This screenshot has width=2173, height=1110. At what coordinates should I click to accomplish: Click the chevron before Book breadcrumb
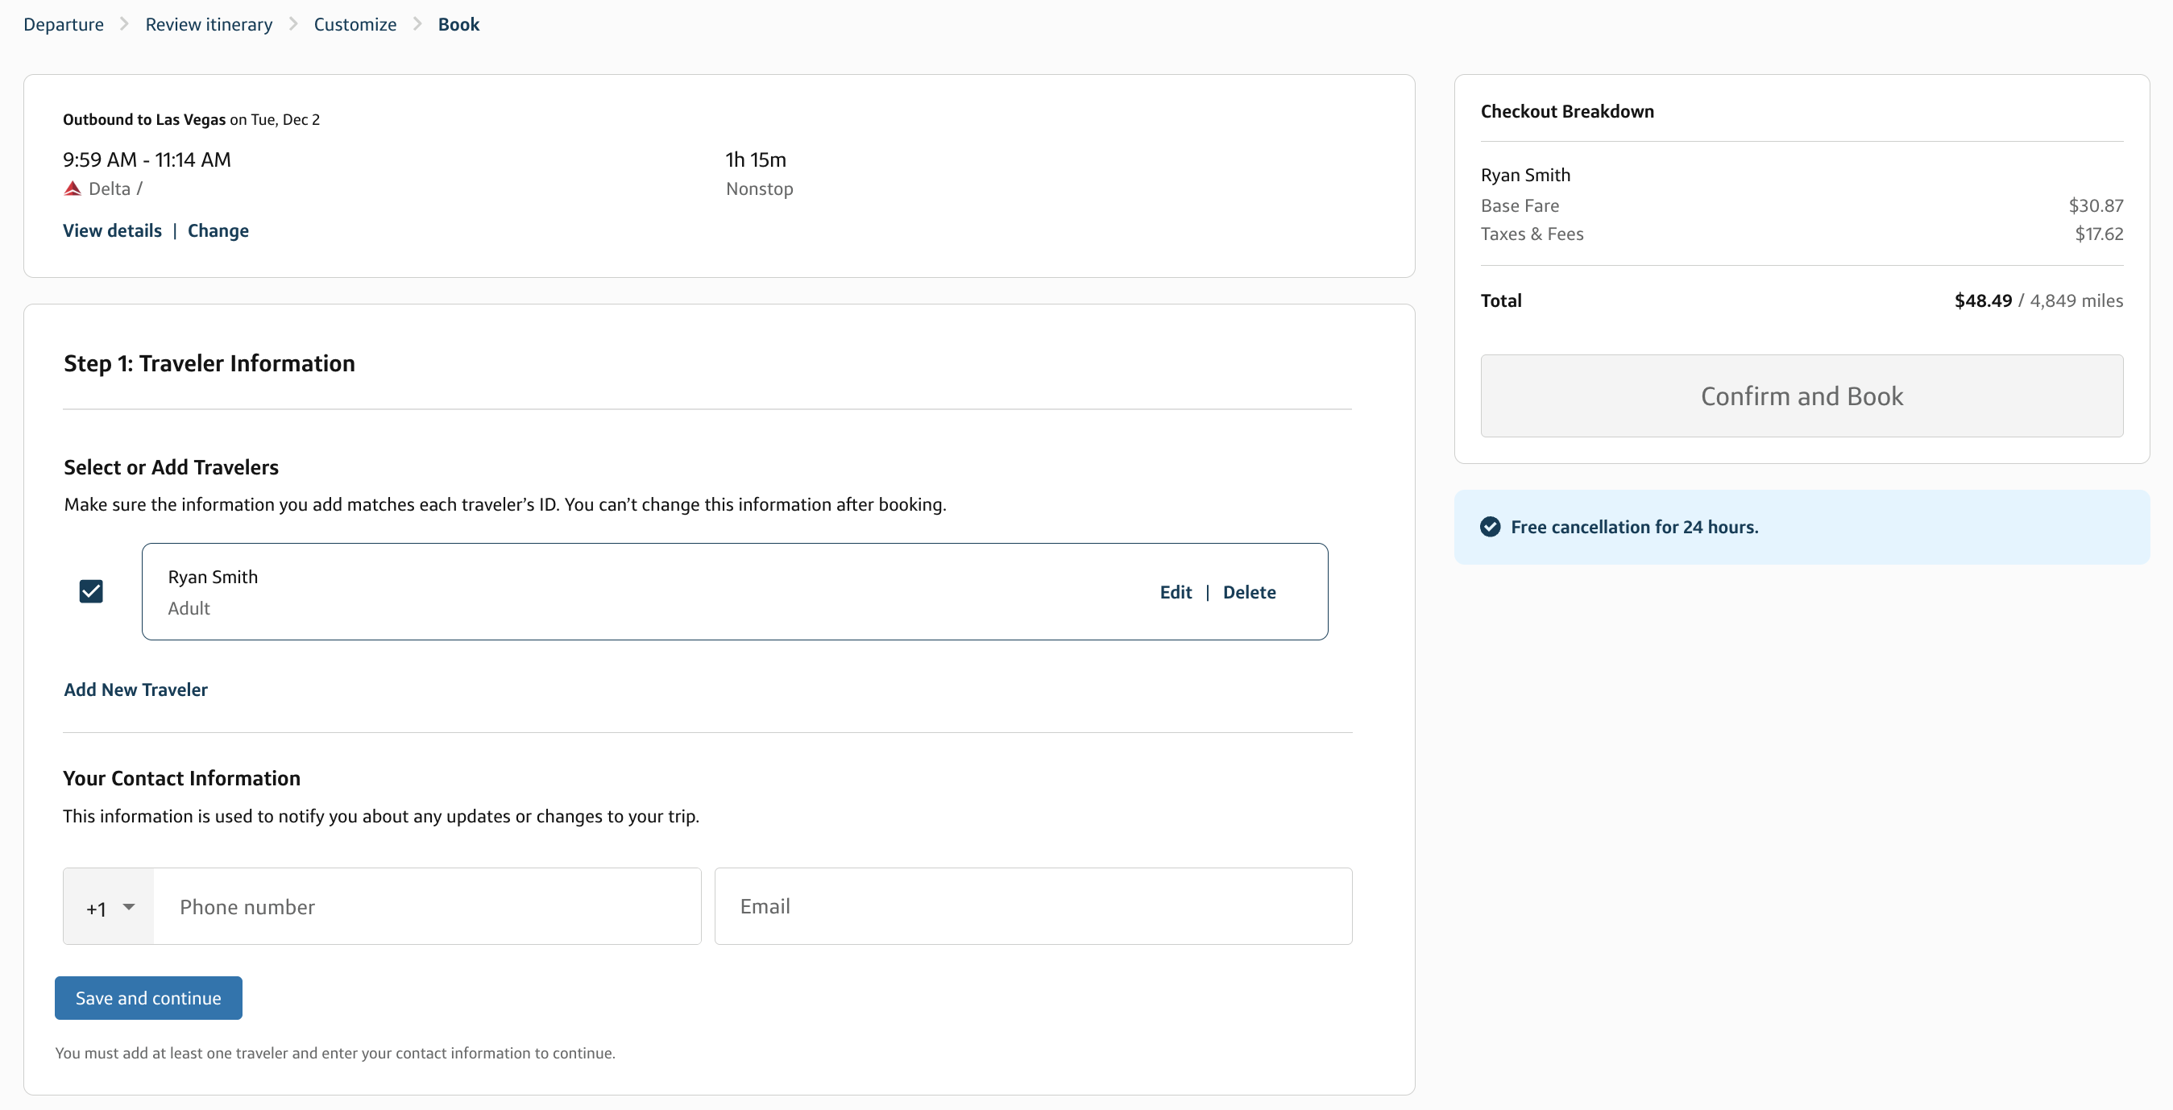(417, 24)
